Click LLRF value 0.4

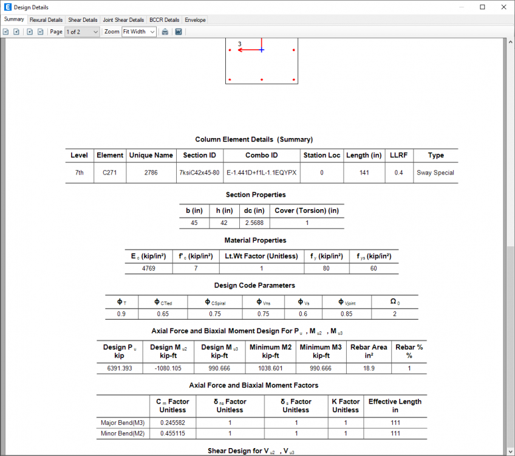coord(399,173)
